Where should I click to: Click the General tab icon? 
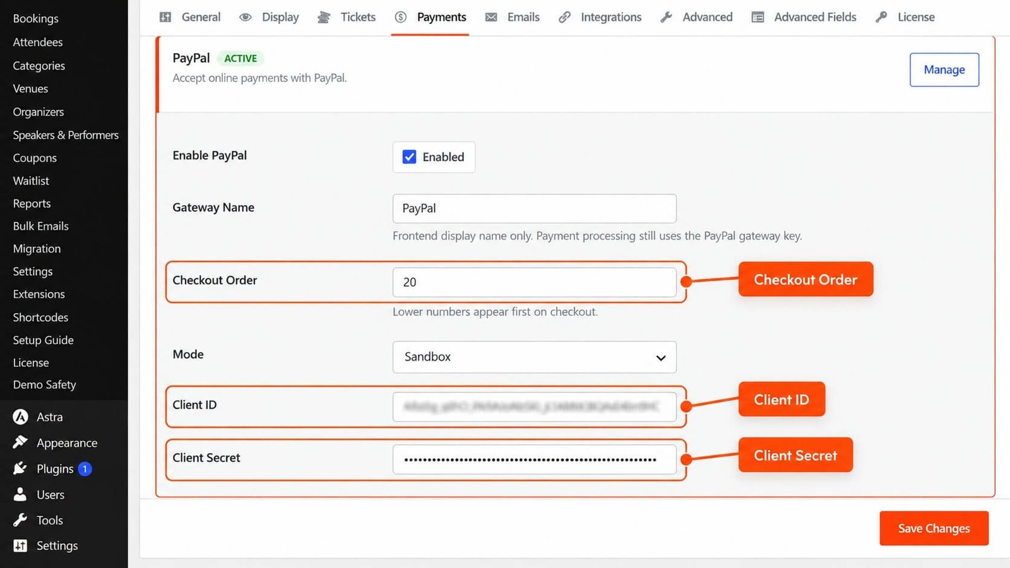point(165,17)
